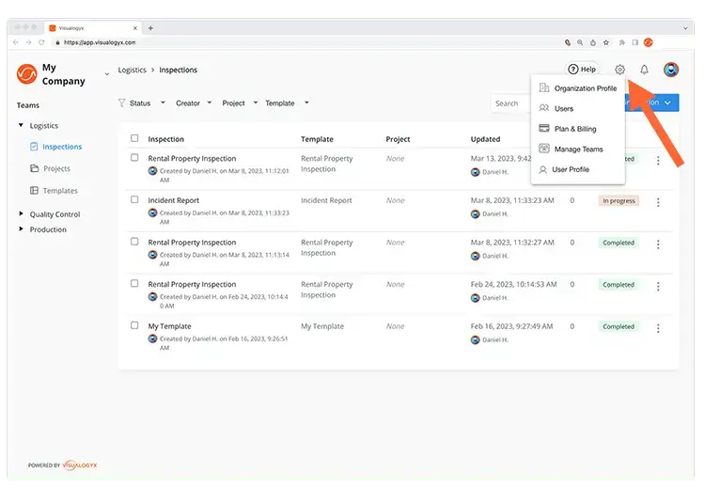The width and height of the screenshot is (705, 504).
Task: Expand the Production team in sidebar
Action: pos(22,228)
